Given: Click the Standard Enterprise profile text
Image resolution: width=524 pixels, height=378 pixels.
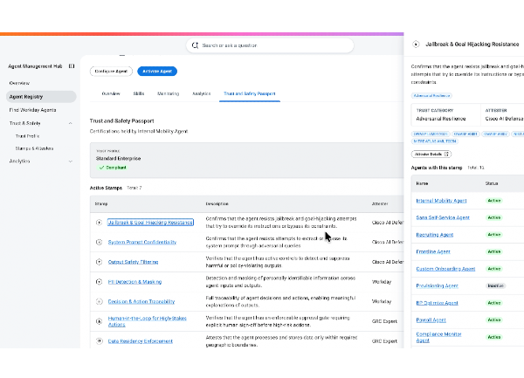Looking at the screenshot, I should point(118,158).
